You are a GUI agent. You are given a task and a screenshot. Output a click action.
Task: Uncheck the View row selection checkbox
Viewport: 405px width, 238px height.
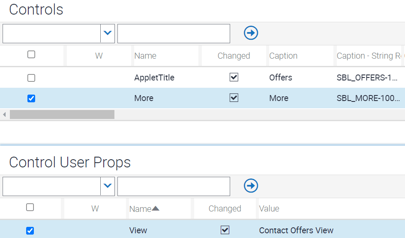tap(30, 231)
